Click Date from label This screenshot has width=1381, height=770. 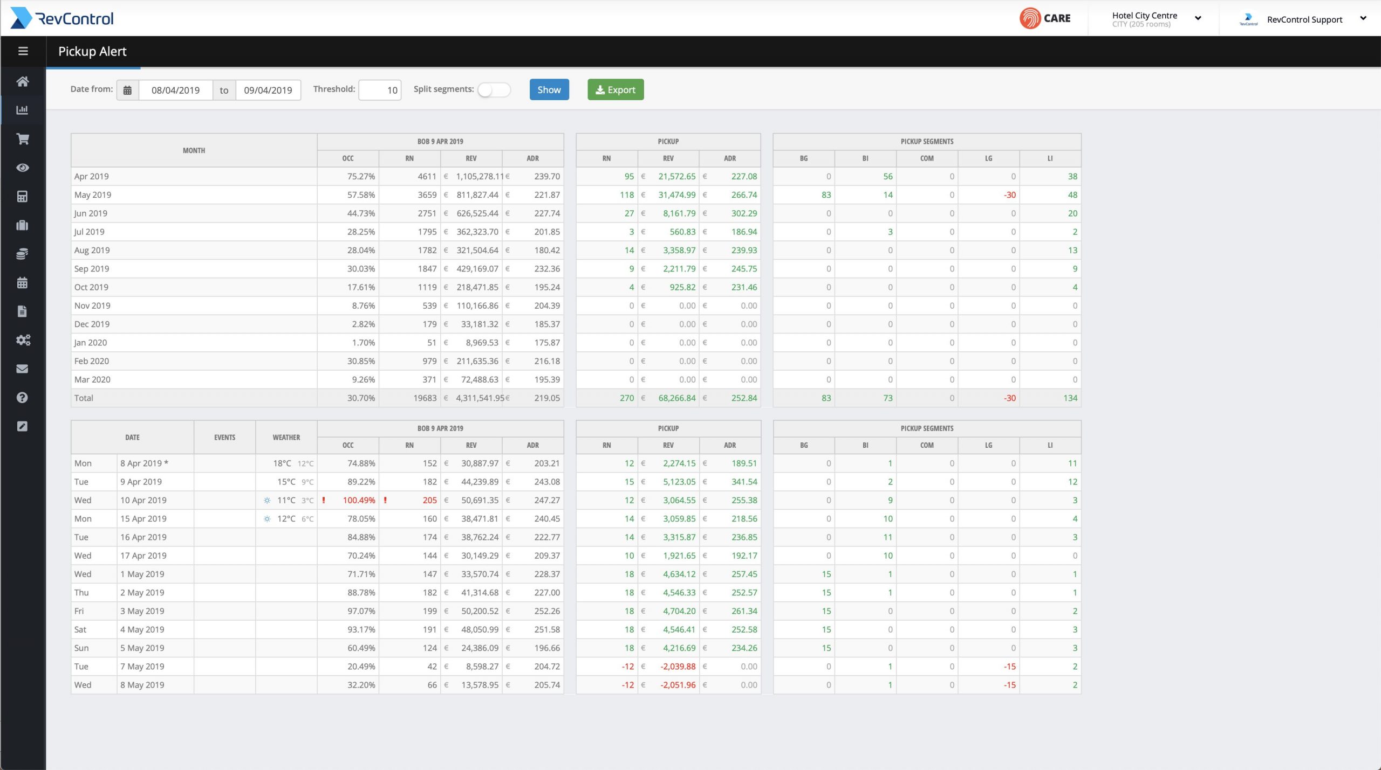click(92, 89)
